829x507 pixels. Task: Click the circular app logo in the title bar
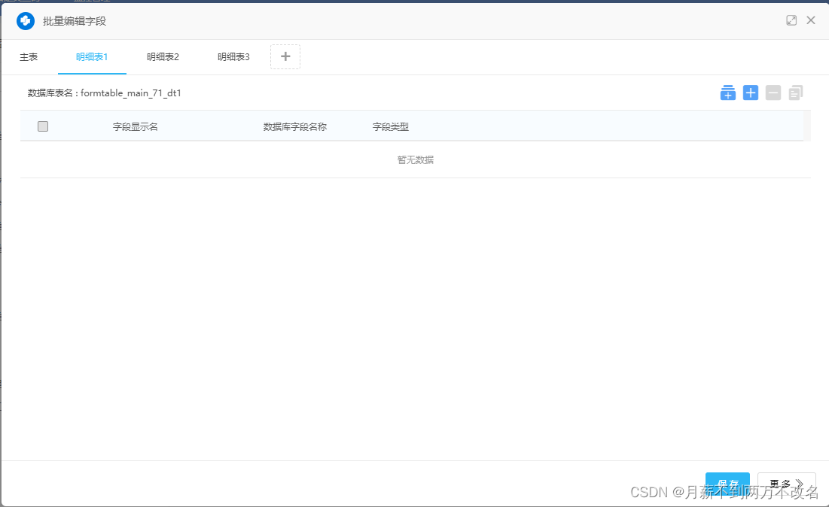[25, 20]
